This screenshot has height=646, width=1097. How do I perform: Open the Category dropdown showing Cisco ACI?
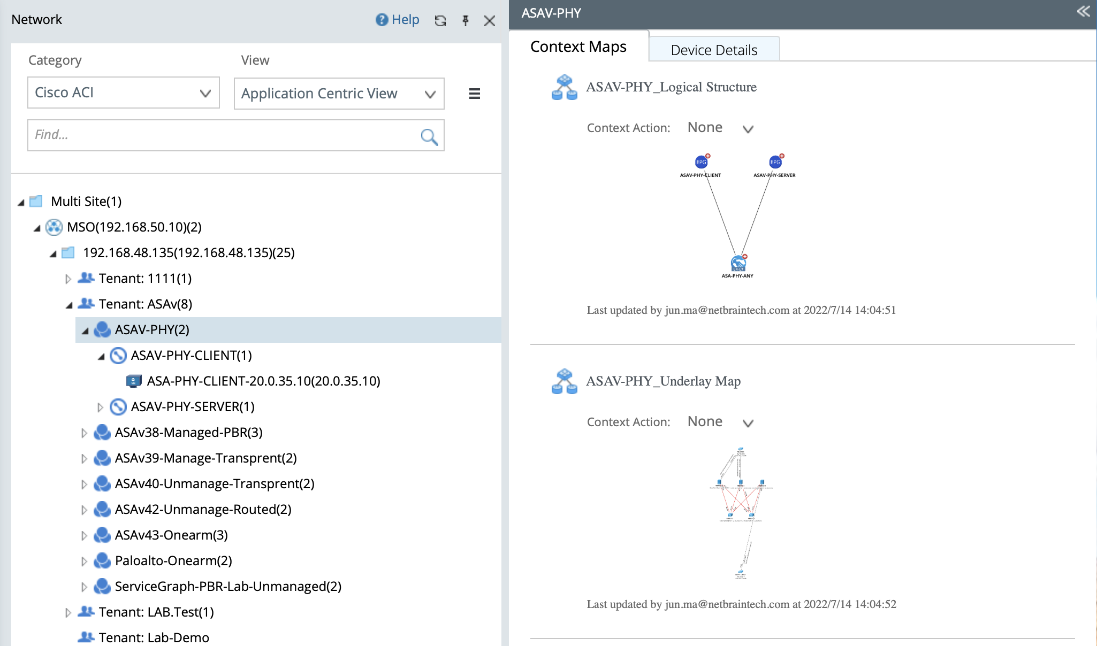tap(123, 93)
